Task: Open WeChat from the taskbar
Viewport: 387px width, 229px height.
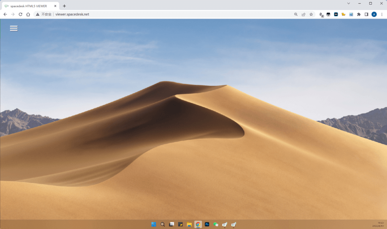Action: coord(216,224)
